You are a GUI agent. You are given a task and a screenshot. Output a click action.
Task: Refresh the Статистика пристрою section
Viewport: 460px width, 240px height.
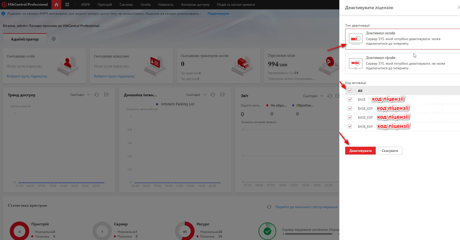(269, 207)
